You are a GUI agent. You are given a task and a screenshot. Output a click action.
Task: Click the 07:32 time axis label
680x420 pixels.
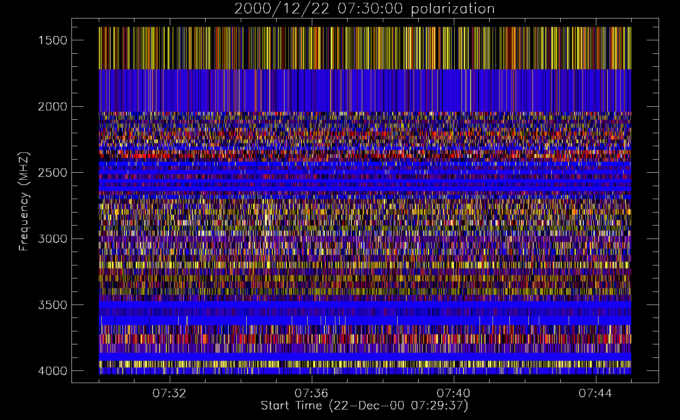[x=169, y=394]
